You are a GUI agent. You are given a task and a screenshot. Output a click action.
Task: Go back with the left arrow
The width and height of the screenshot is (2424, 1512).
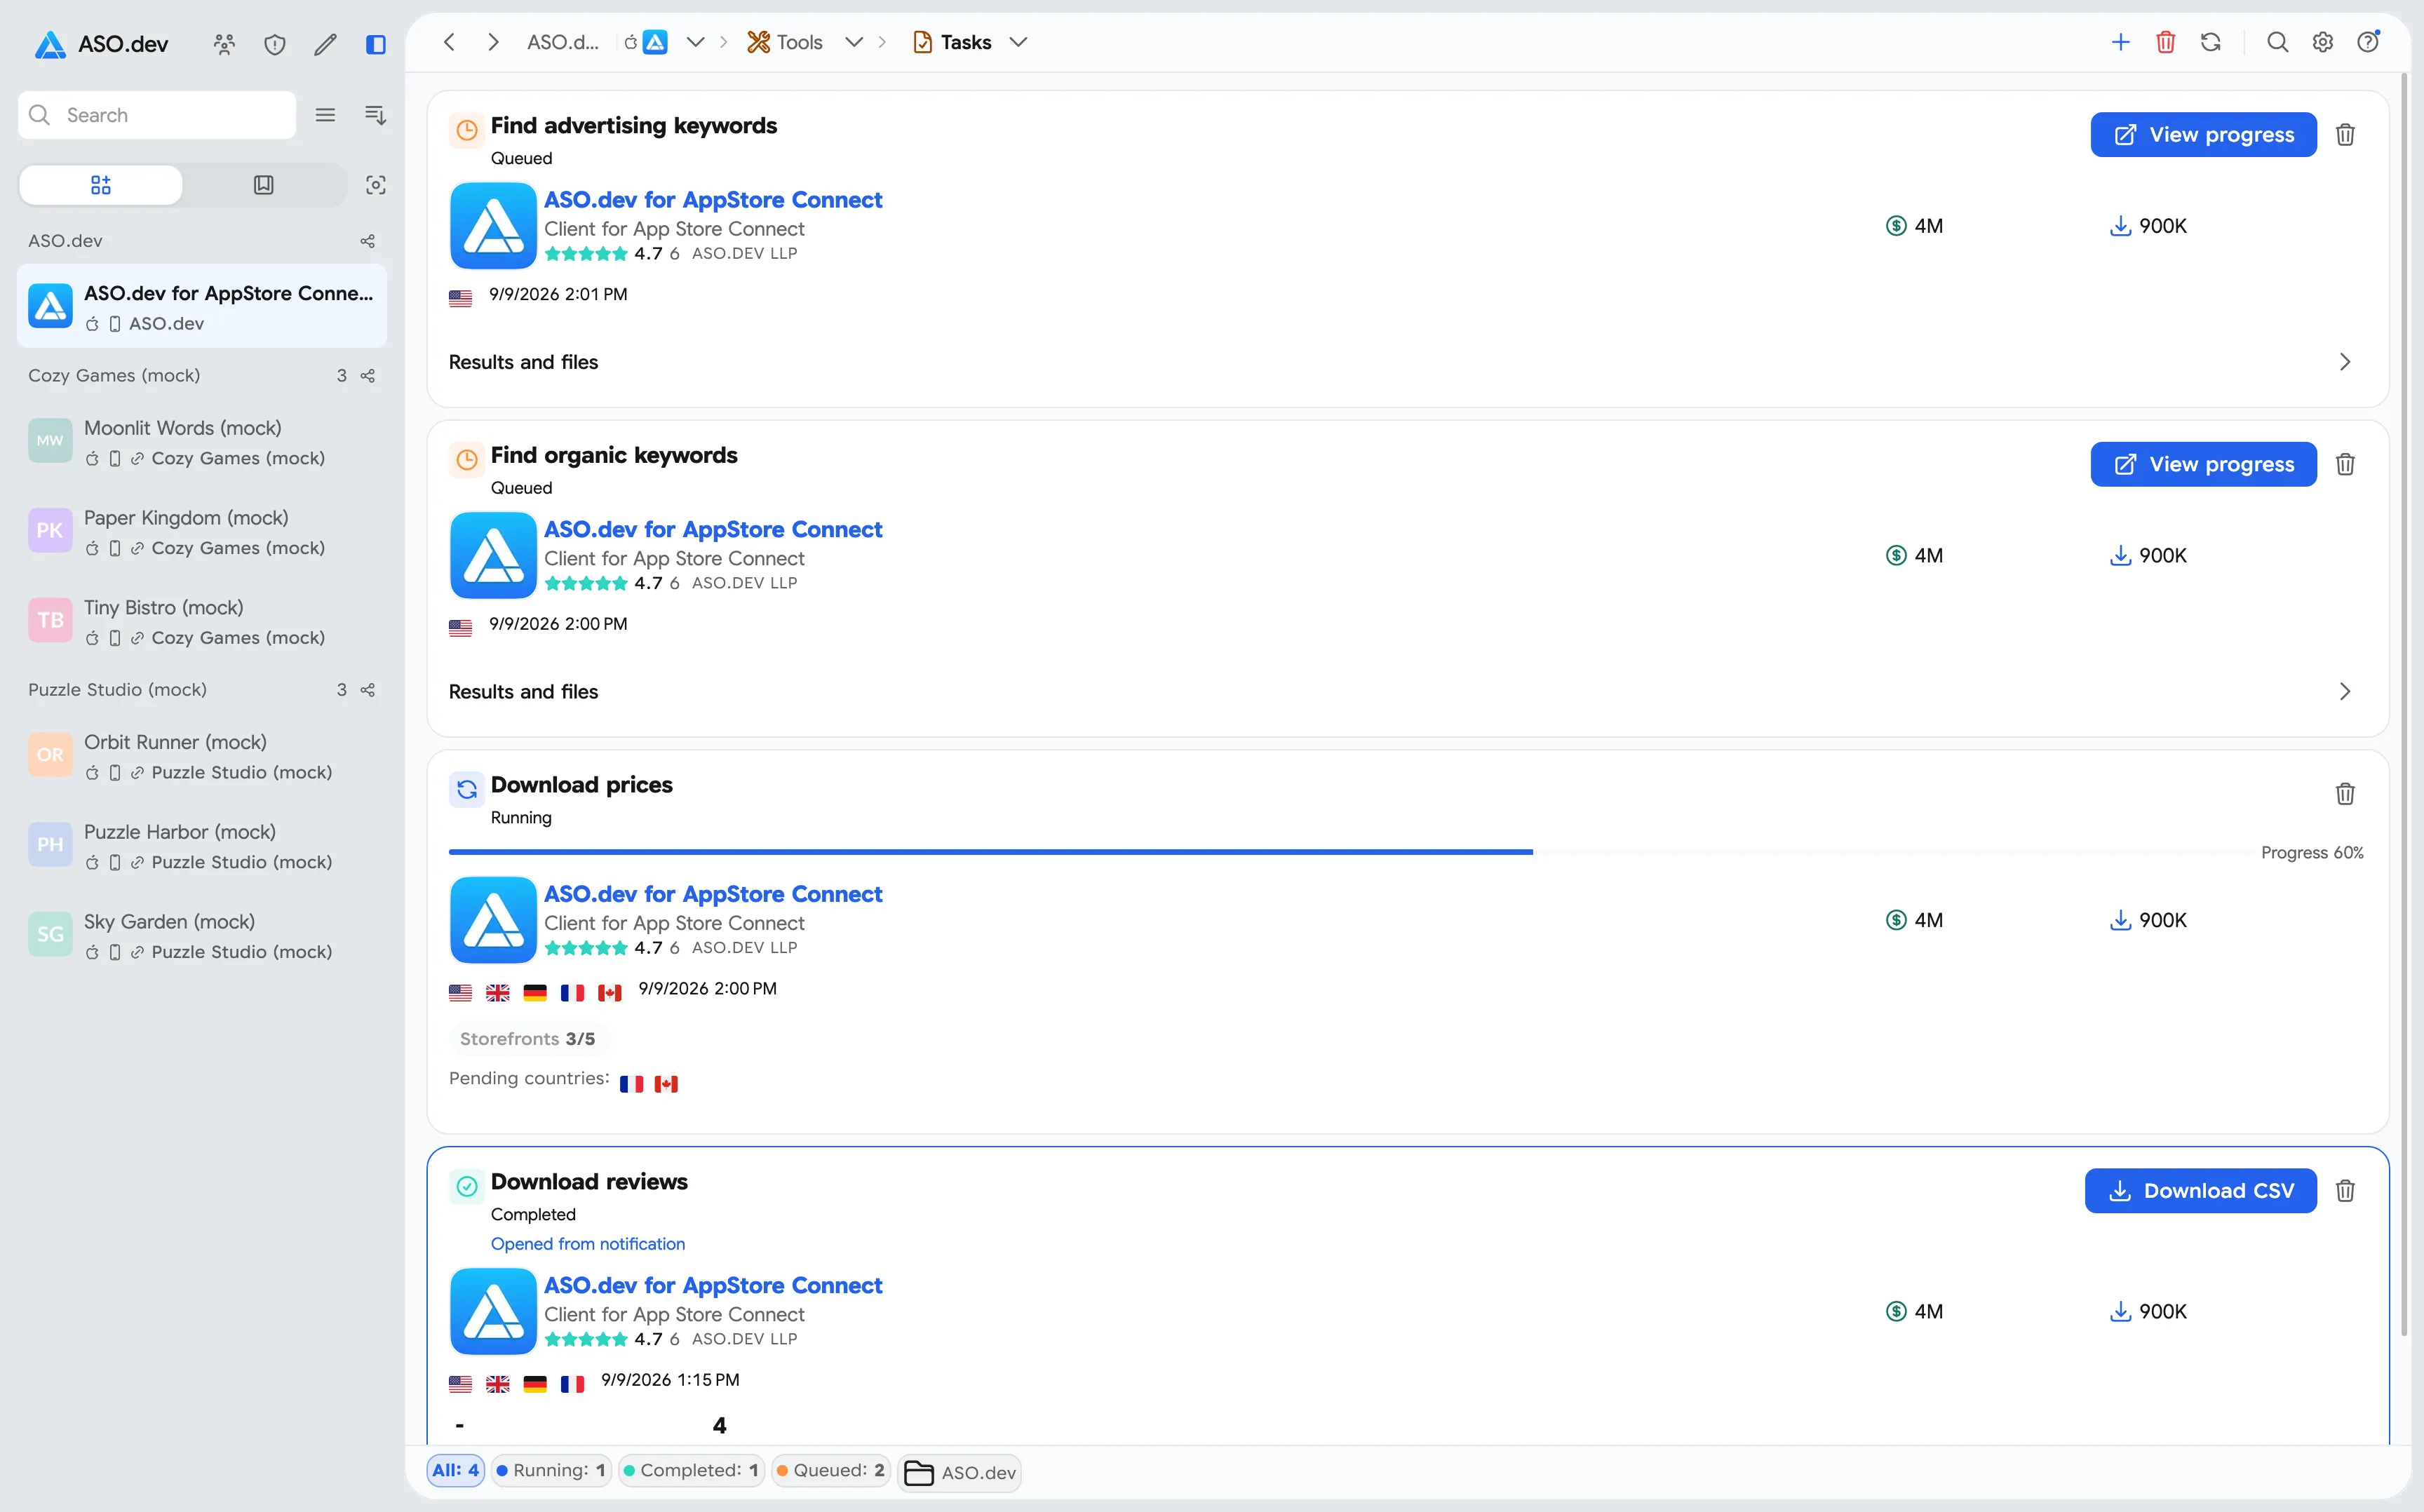449,42
